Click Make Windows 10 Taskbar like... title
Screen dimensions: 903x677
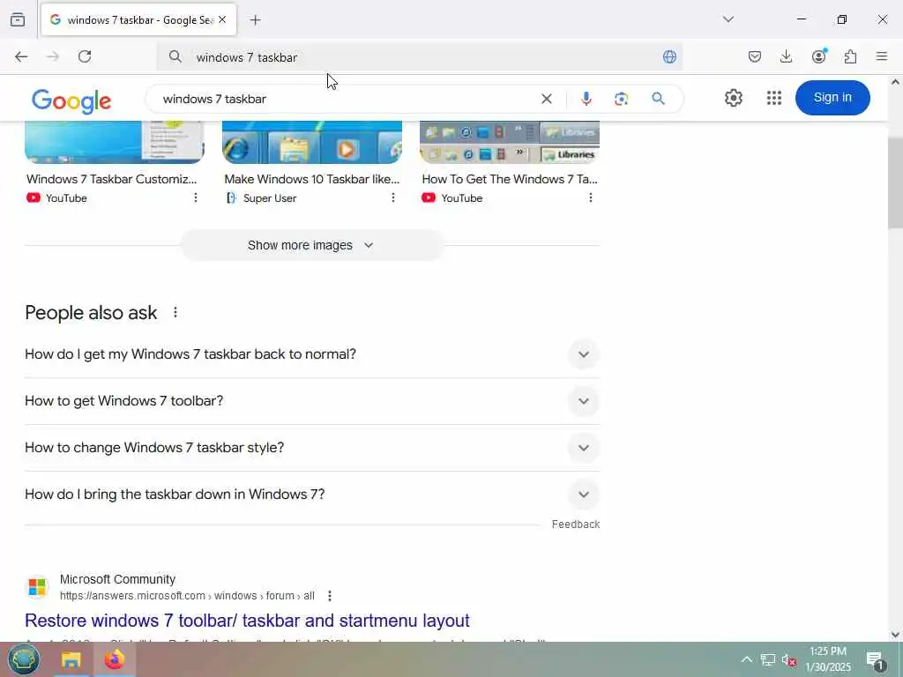point(311,179)
